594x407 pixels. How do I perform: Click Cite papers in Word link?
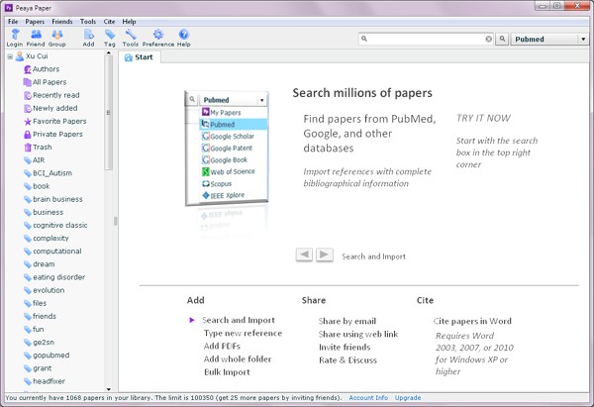pyautogui.click(x=472, y=322)
